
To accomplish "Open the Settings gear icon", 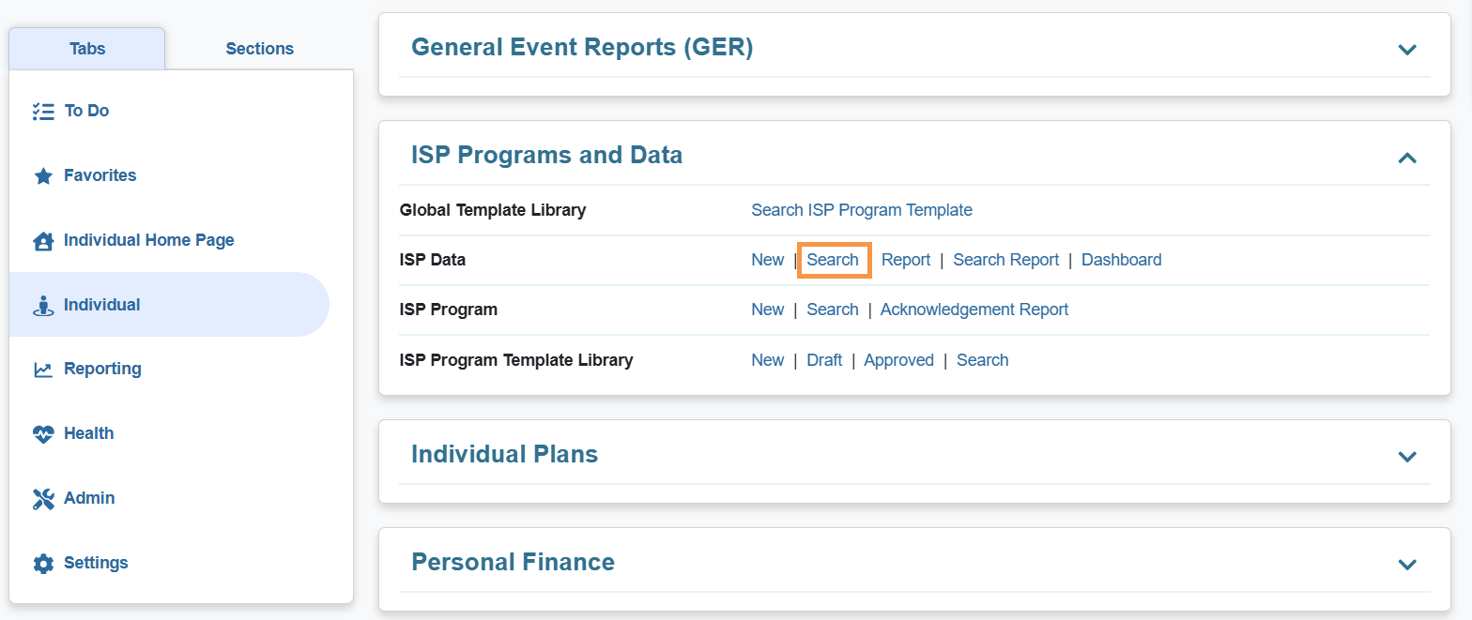I will (42, 562).
